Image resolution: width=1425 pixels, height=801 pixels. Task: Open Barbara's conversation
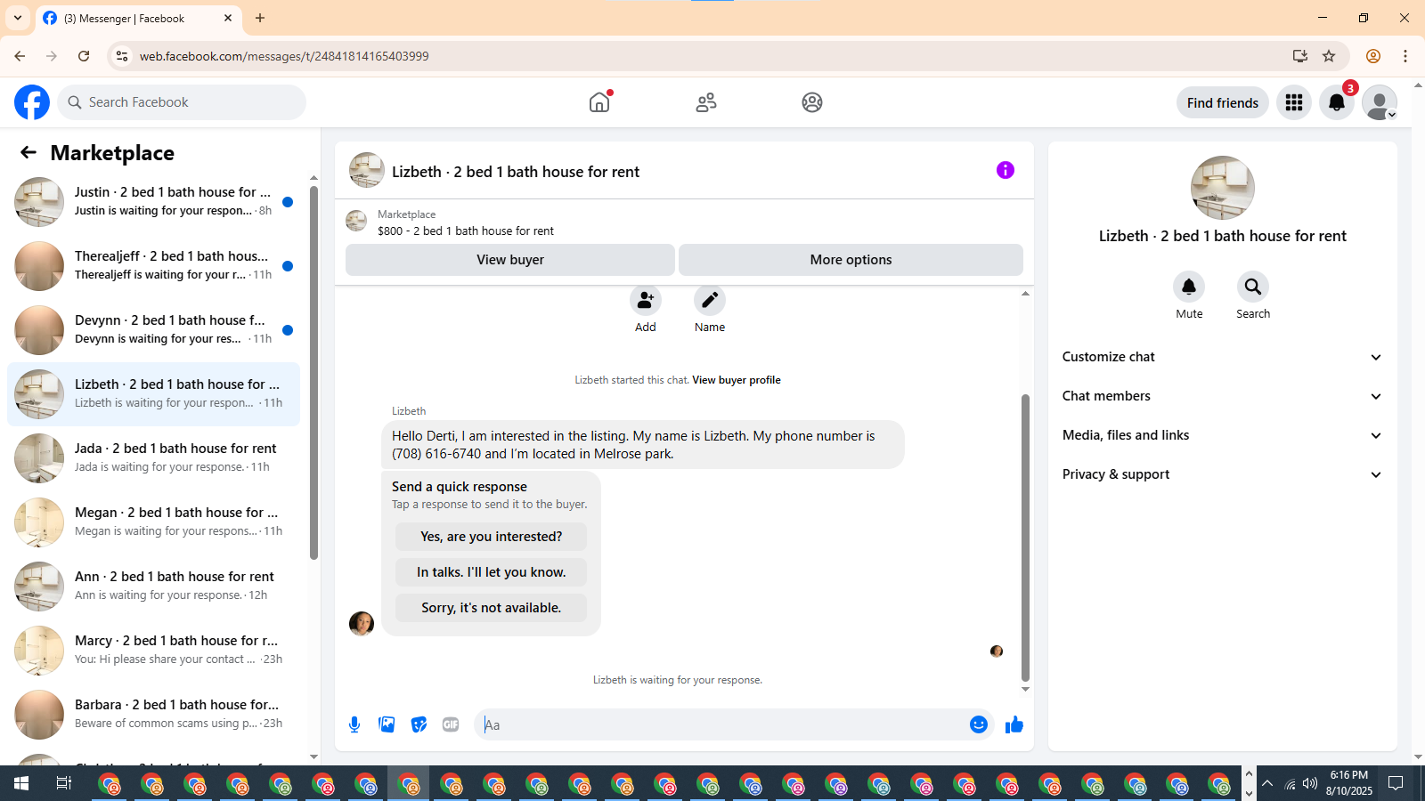(154, 715)
